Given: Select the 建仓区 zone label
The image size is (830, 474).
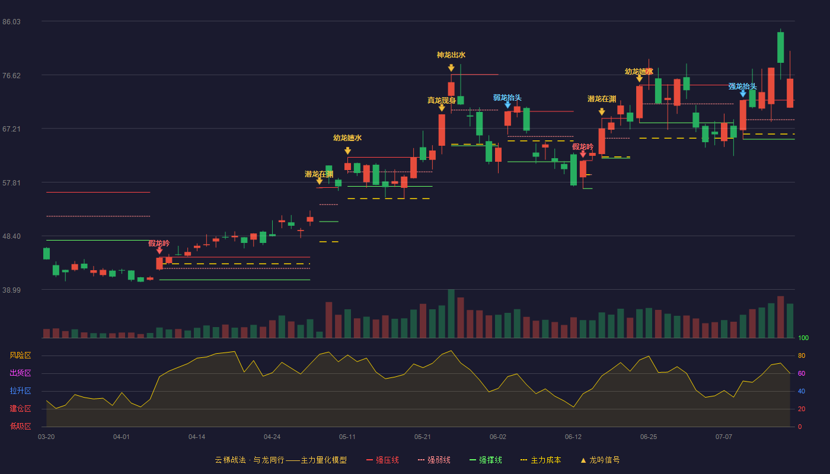Looking at the screenshot, I should (20, 409).
